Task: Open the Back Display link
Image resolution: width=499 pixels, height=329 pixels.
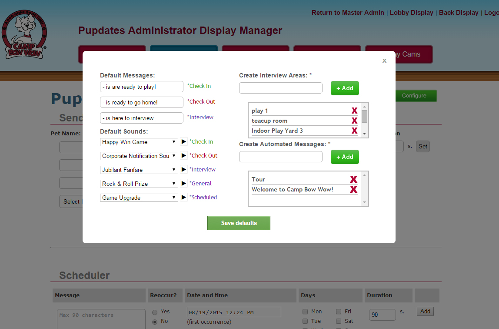Action: pyautogui.click(x=459, y=13)
